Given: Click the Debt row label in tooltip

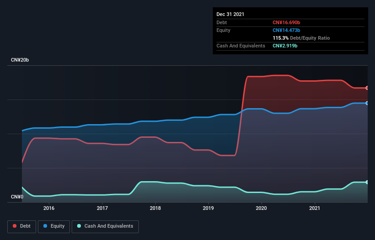Looking at the screenshot, I should point(222,22).
